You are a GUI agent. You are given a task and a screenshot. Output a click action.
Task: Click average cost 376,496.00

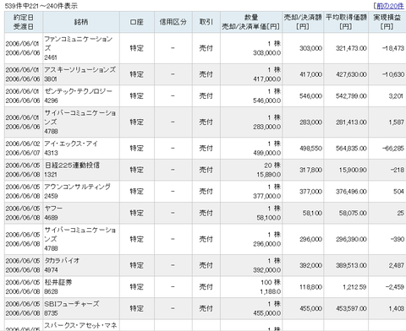pos(351,192)
